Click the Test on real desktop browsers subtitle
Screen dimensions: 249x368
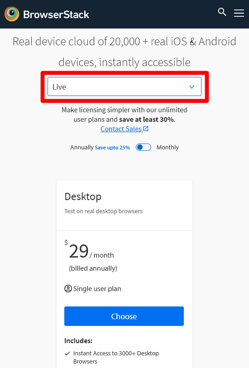pos(104,211)
